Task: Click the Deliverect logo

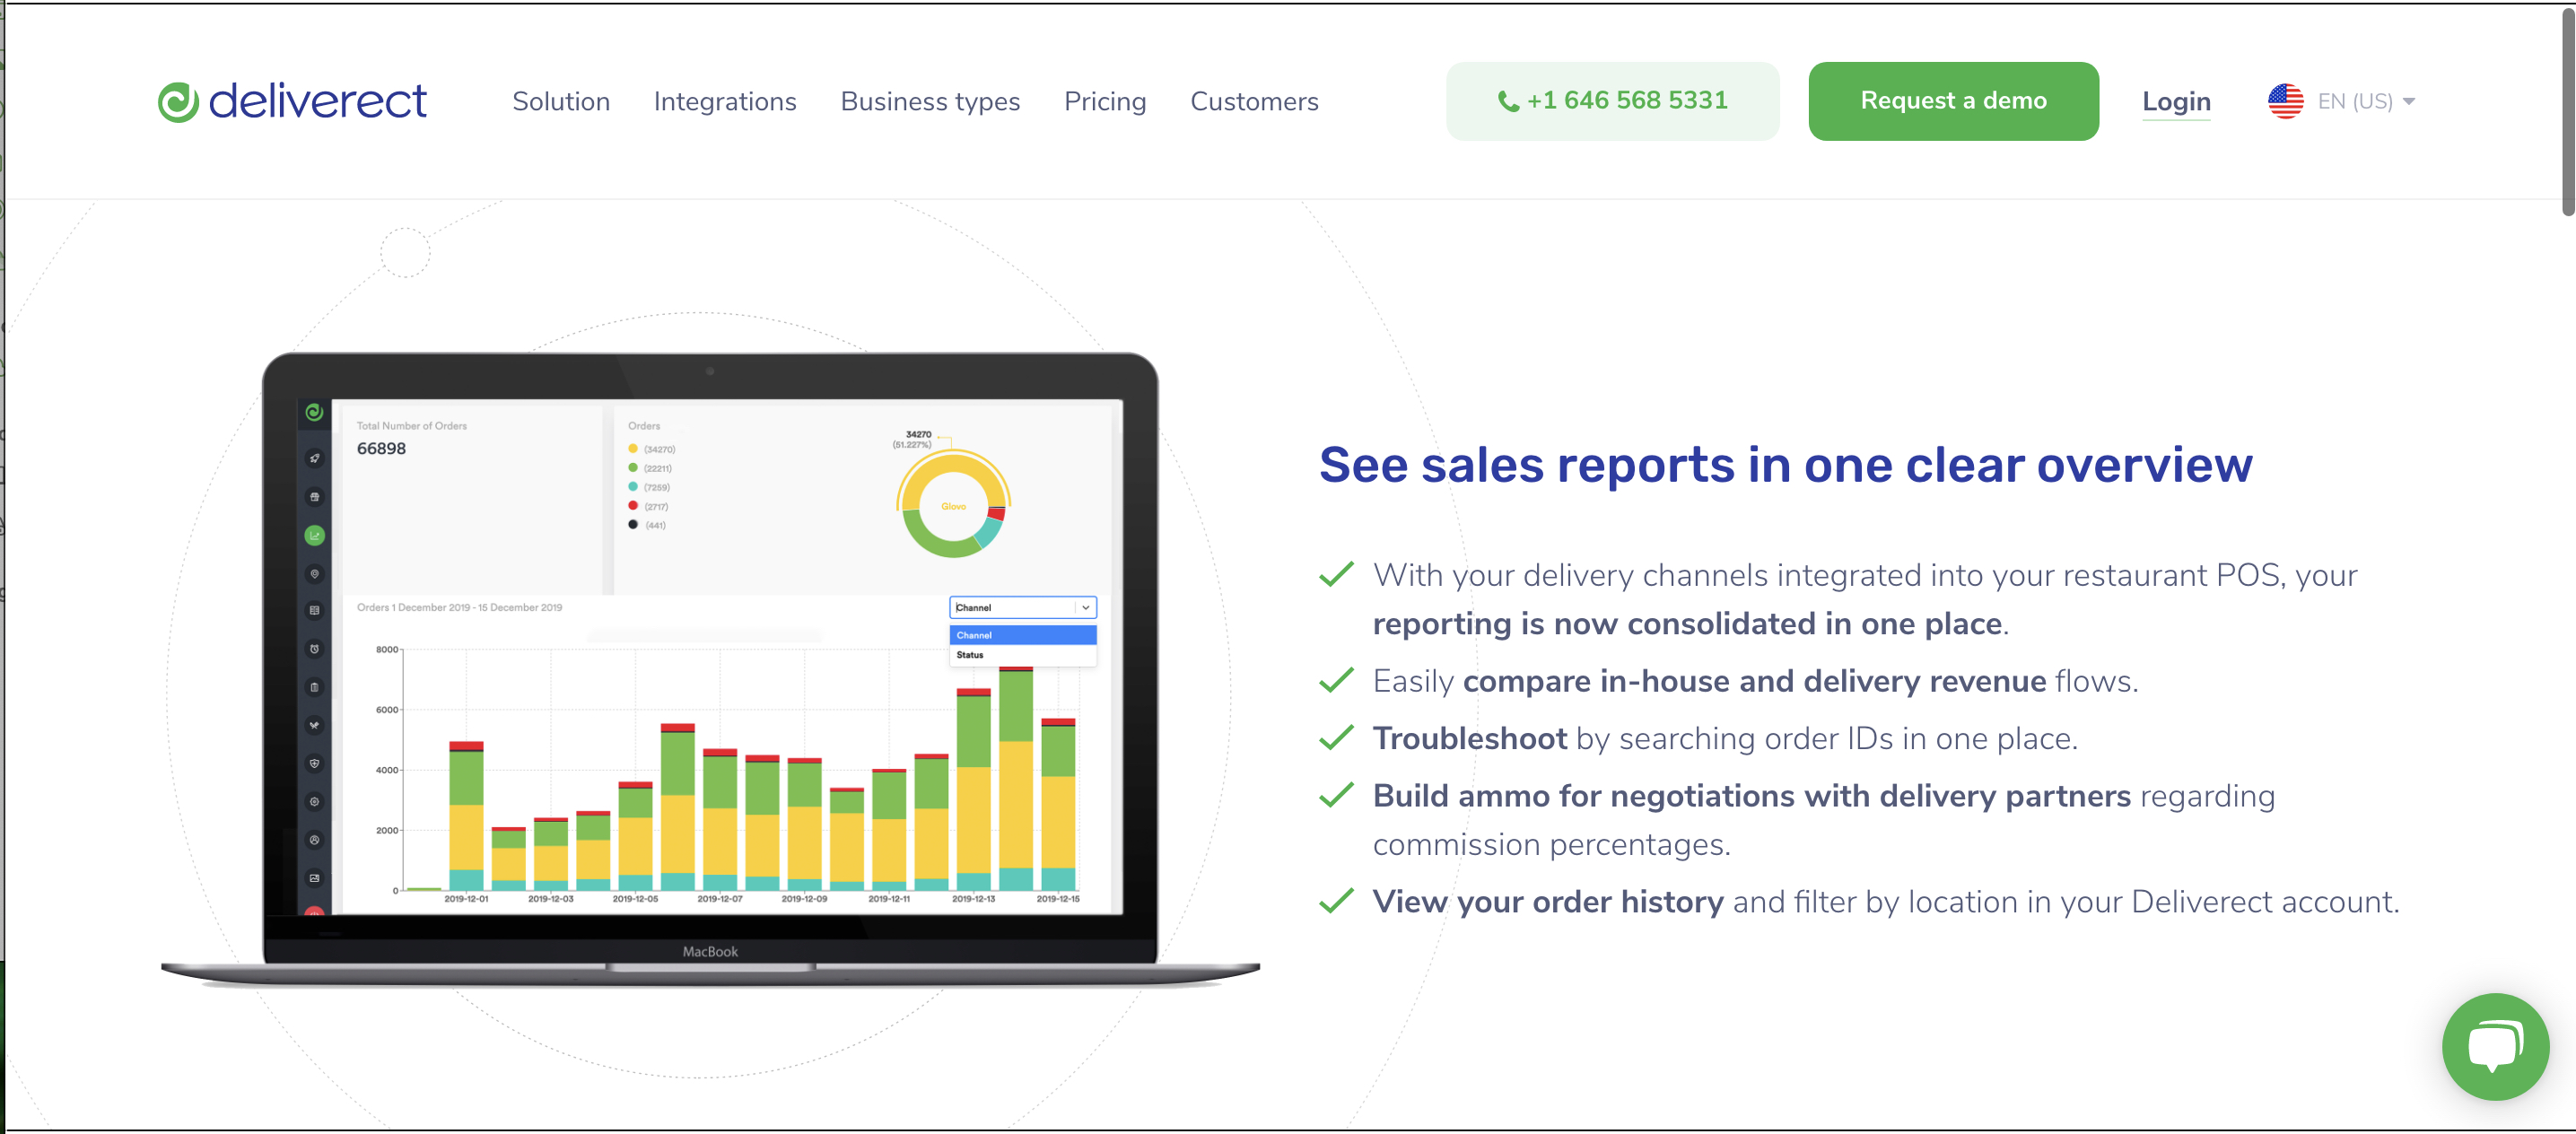Action: pyautogui.click(x=291, y=101)
